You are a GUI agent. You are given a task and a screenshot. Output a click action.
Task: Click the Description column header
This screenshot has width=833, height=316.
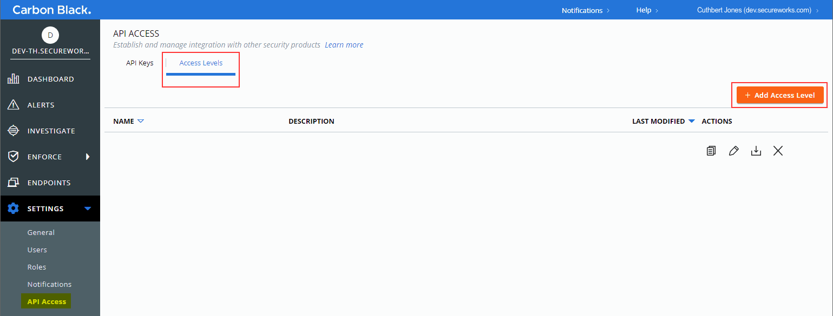312,122
